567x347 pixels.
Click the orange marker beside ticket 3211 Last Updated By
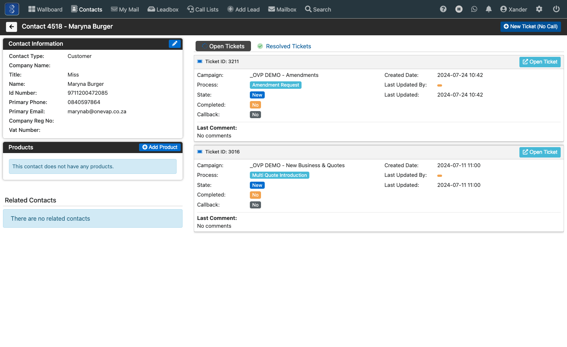tap(439, 85)
